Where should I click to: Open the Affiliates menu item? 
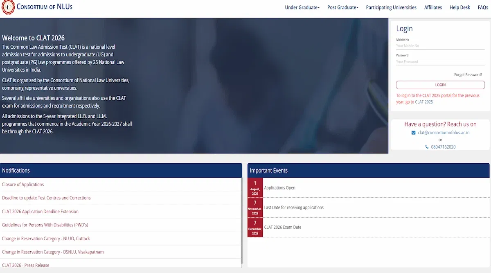(x=433, y=7)
